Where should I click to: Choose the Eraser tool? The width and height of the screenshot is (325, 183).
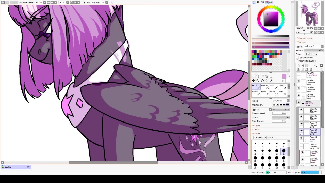pyautogui.click(x=265, y=93)
